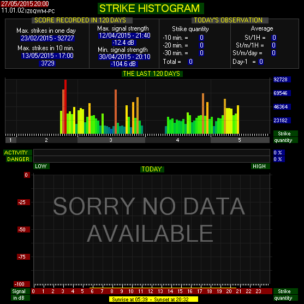The image size is (304, 304).
Task: Click hour 12 on the TODAY axis
Action: click(151, 291)
